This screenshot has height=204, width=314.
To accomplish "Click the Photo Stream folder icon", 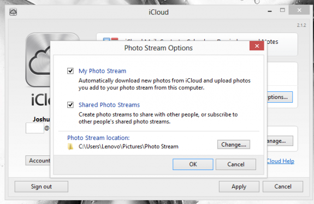I will (x=70, y=147).
